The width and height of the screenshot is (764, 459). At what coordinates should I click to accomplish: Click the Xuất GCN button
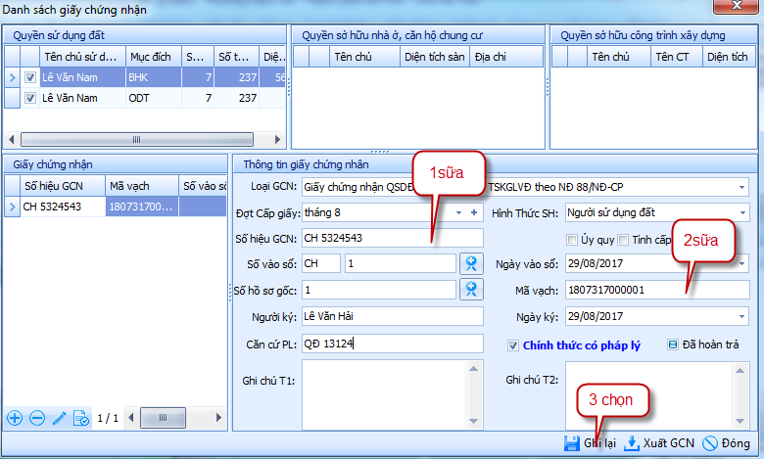tap(660, 443)
